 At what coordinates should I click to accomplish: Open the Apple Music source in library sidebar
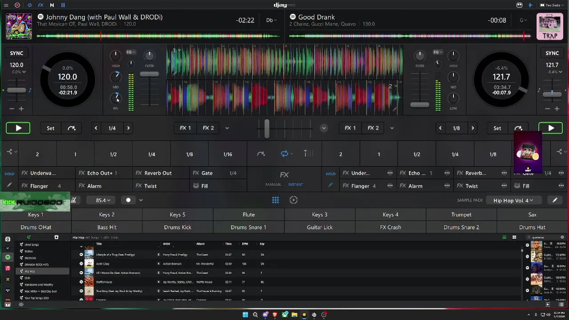click(x=8, y=268)
